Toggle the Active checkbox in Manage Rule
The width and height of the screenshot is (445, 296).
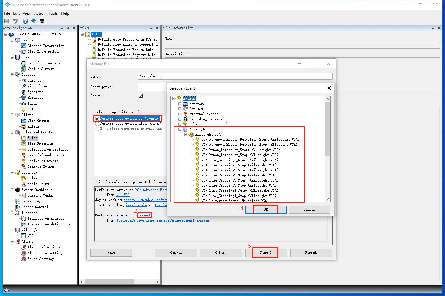[141, 96]
